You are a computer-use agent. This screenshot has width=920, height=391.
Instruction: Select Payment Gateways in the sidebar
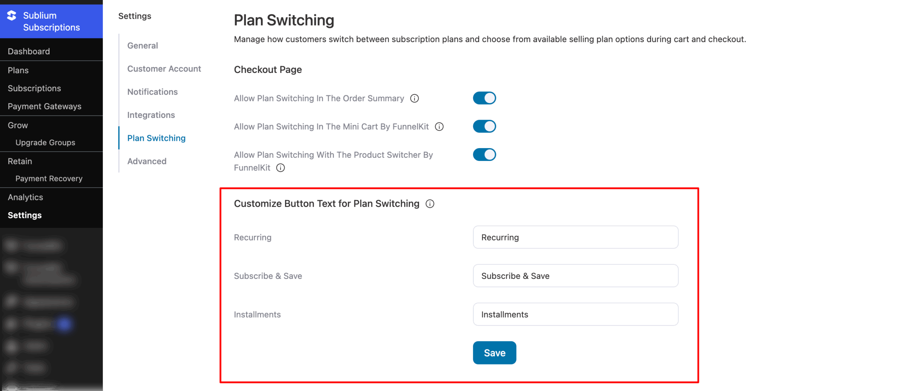pos(45,106)
